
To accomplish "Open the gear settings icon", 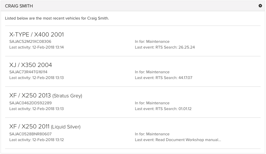I will click(x=260, y=6).
